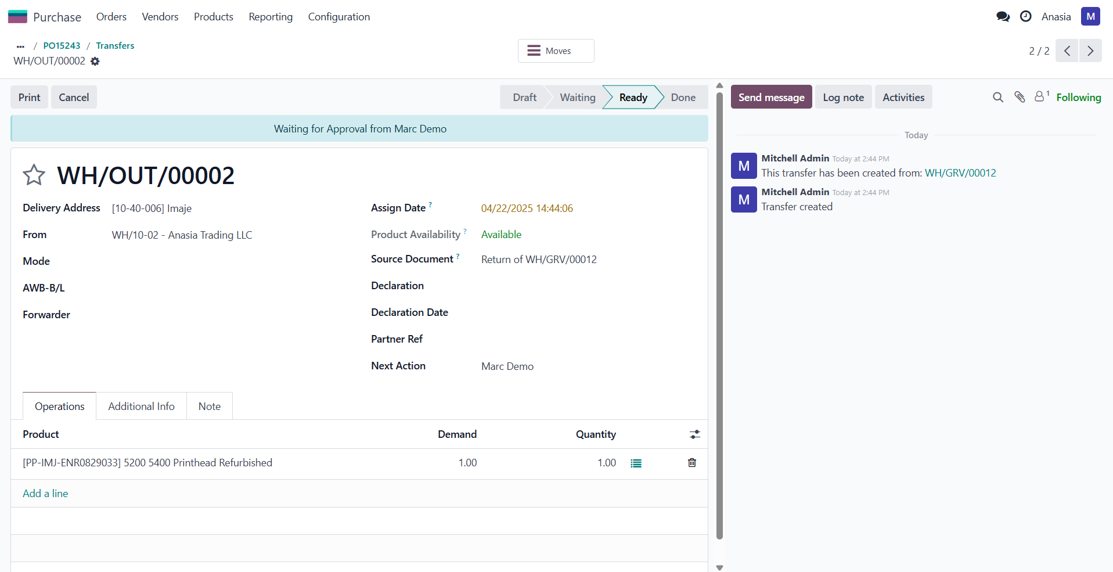Viewport: 1113px width, 572px height.
Task: Go to next record with right arrow
Action: pos(1090,51)
